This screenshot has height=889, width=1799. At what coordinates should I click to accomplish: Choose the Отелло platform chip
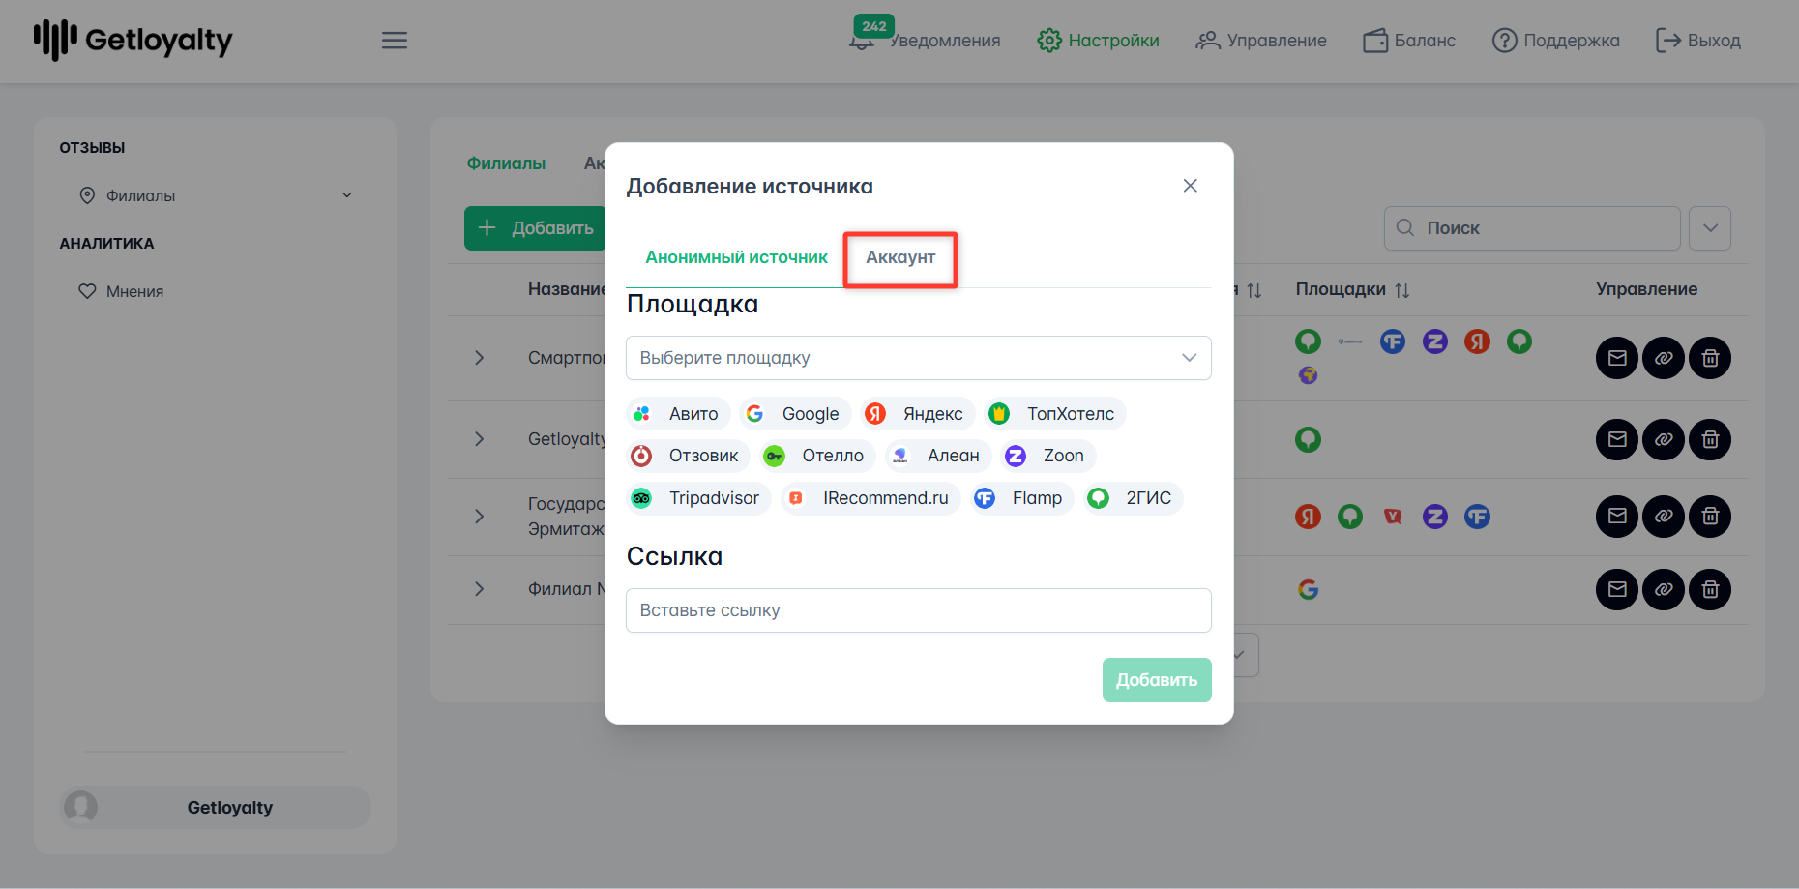pyautogui.click(x=817, y=456)
